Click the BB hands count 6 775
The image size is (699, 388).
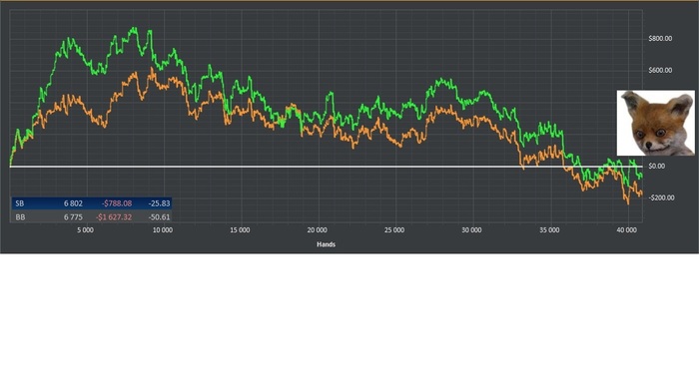click(x=73, y=217)
